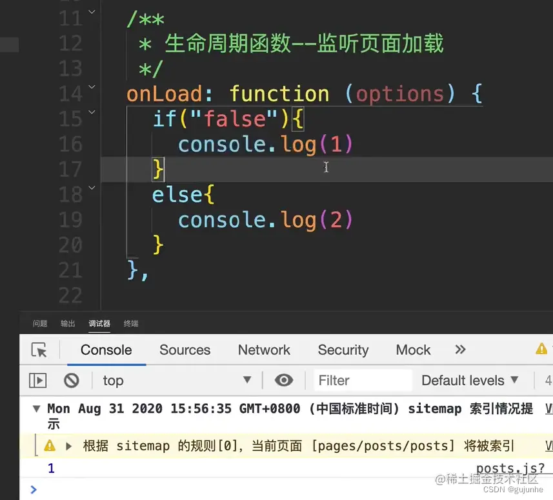Expand the sitemap warning message arrow
The height and width of the screenshot is (500, 553).
click(x=68, y=445)
